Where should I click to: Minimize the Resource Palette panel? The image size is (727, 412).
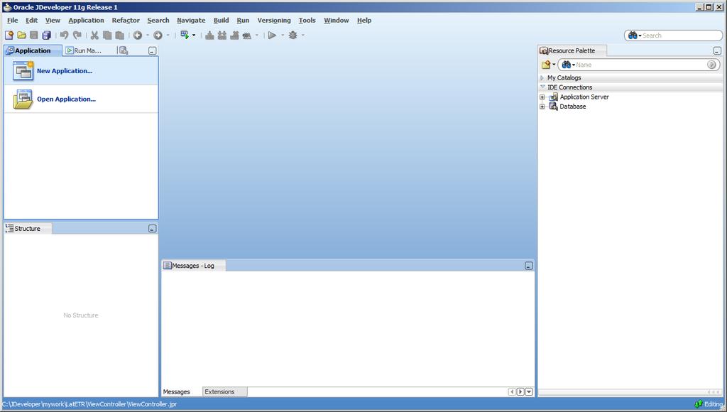717,51
